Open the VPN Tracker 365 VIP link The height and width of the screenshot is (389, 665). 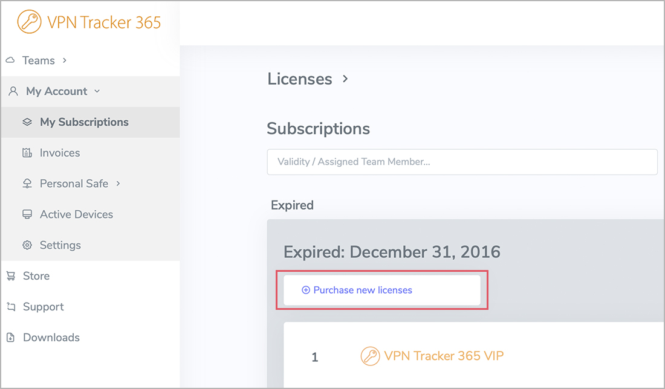tap(443, 356)
